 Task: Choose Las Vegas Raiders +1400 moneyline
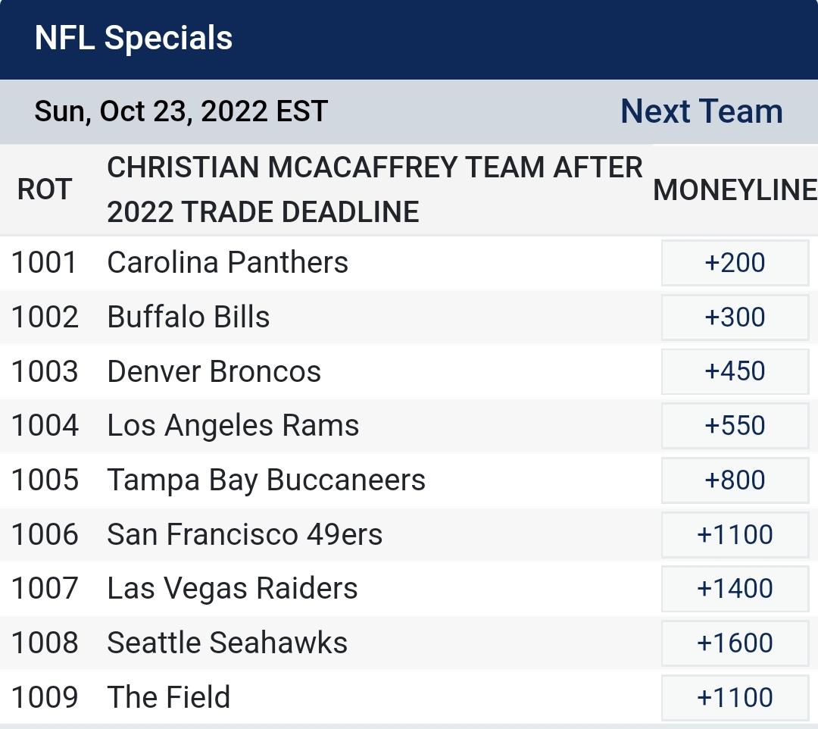pos(735,588)
